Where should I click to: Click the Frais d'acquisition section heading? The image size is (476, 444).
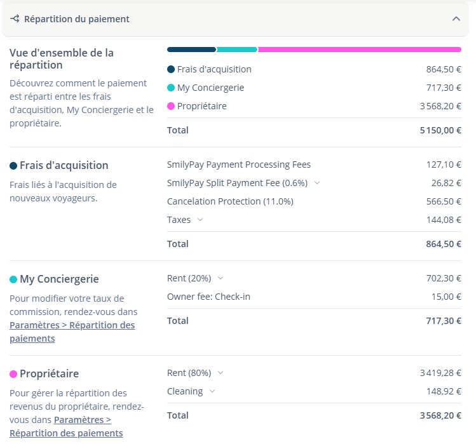point(64,165)
